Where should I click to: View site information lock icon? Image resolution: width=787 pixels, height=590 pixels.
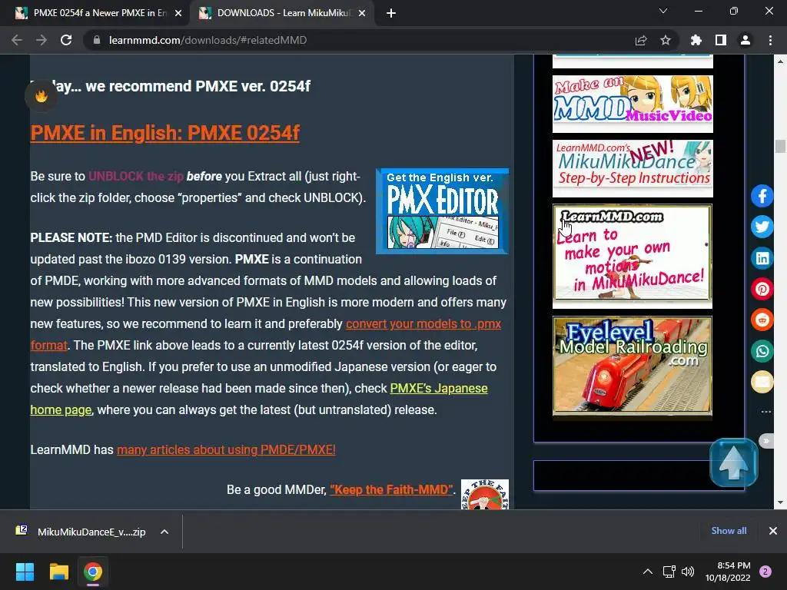[x=97, y=40]
